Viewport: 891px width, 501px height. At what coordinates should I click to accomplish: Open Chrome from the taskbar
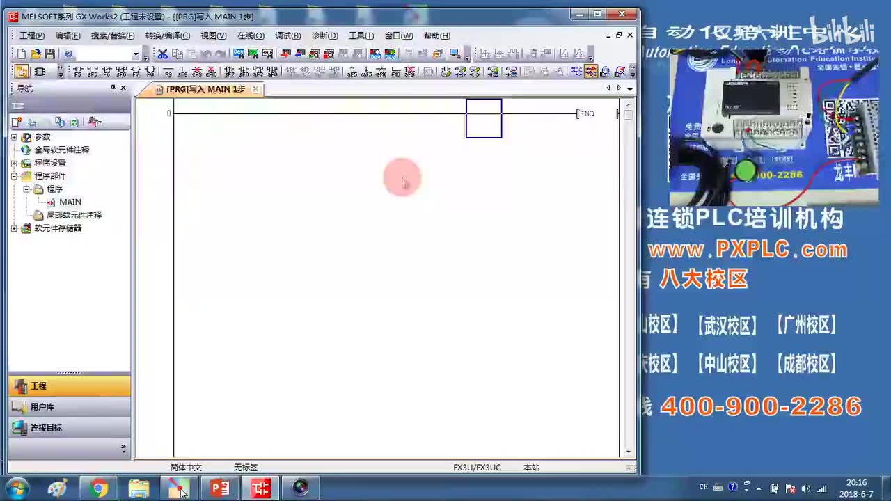point(98,488)
